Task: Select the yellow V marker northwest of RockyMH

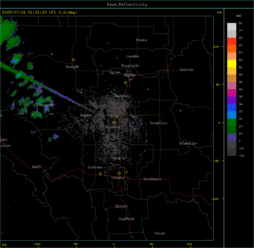Action: click(x=52, y=54)
